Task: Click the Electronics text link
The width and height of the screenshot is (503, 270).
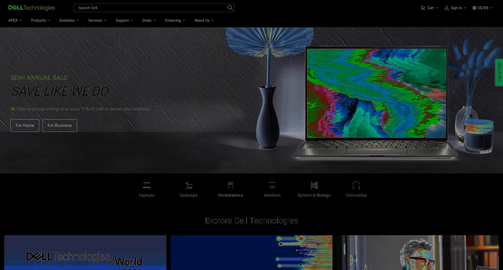Action: [x=356, y=195]
